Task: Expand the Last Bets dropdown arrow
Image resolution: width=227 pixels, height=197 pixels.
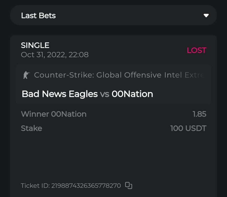Action: point(206,15)
